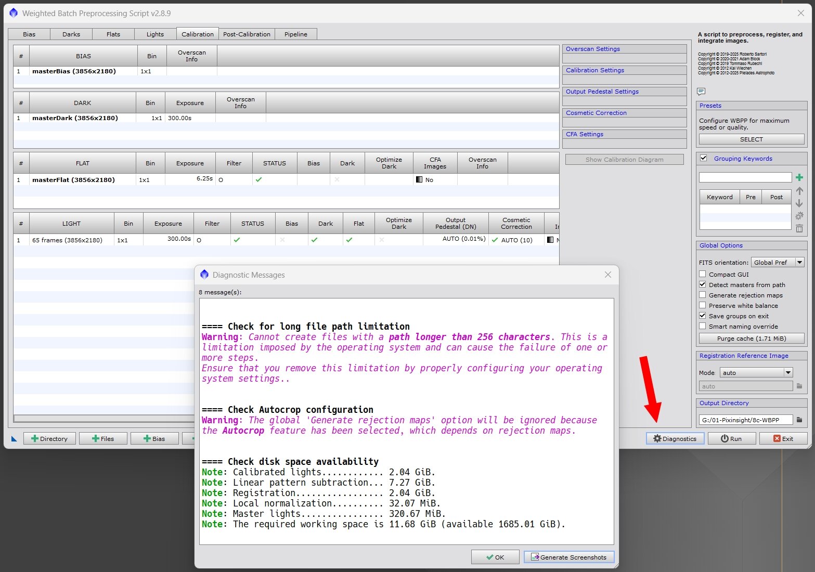The height and width of the screenshot is (572, 815).
Task: Enable the Compact GUI checkbox
Action: coord(703,274)
